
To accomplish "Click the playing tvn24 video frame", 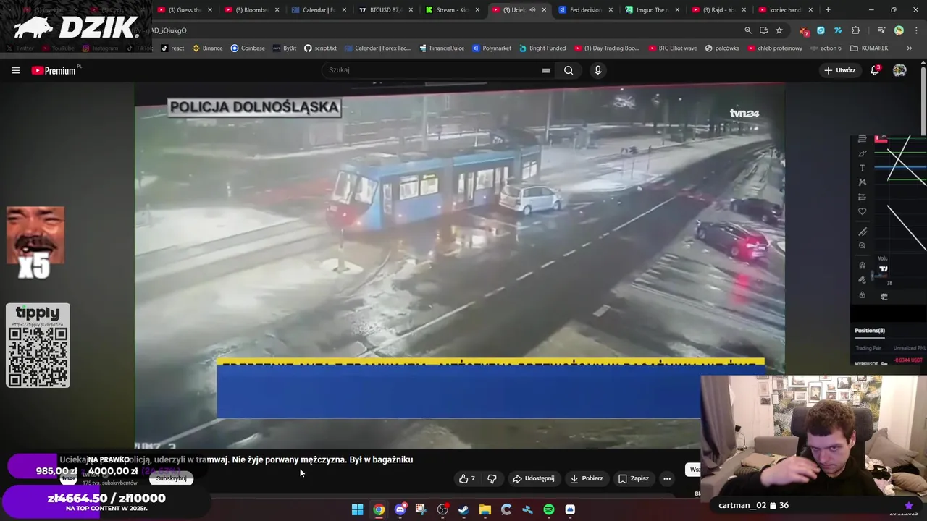I will tap(459, 266).
